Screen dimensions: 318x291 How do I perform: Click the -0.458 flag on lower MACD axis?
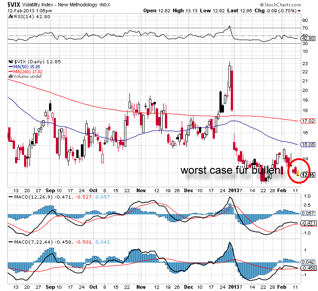tap(308, 268)
